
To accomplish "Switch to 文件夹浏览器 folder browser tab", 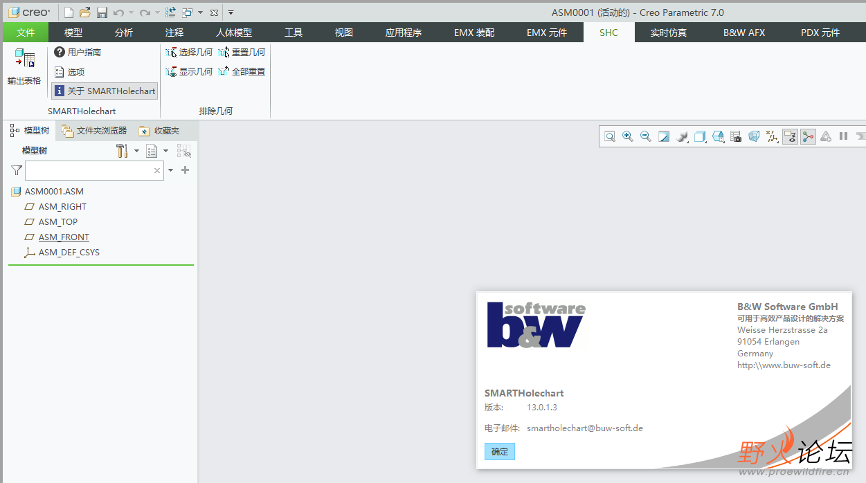I will (94, 130).
